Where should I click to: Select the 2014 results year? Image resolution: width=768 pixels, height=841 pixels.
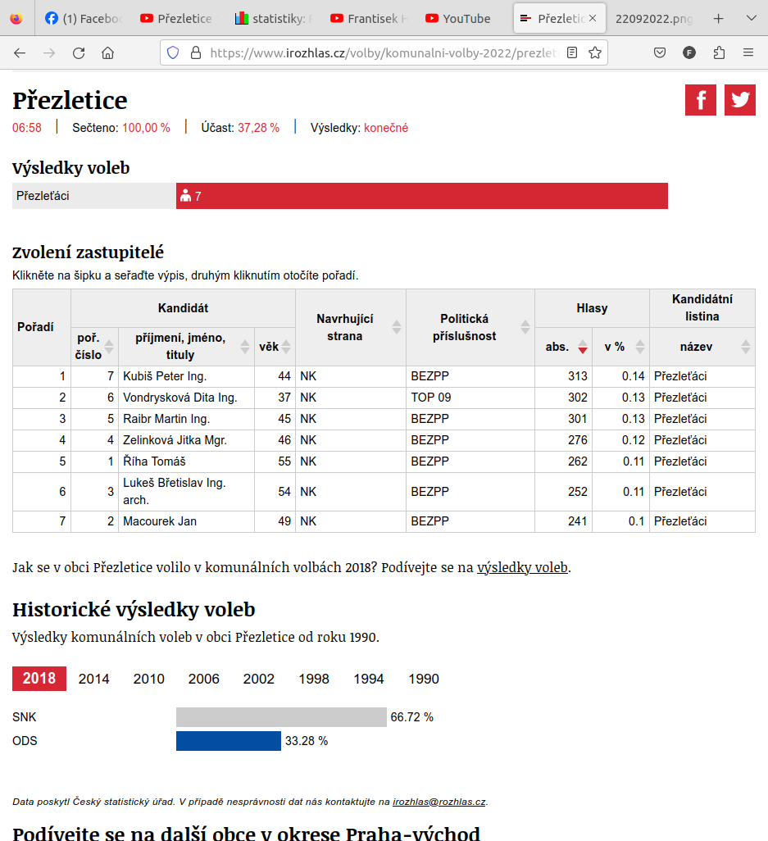(94, 679)
